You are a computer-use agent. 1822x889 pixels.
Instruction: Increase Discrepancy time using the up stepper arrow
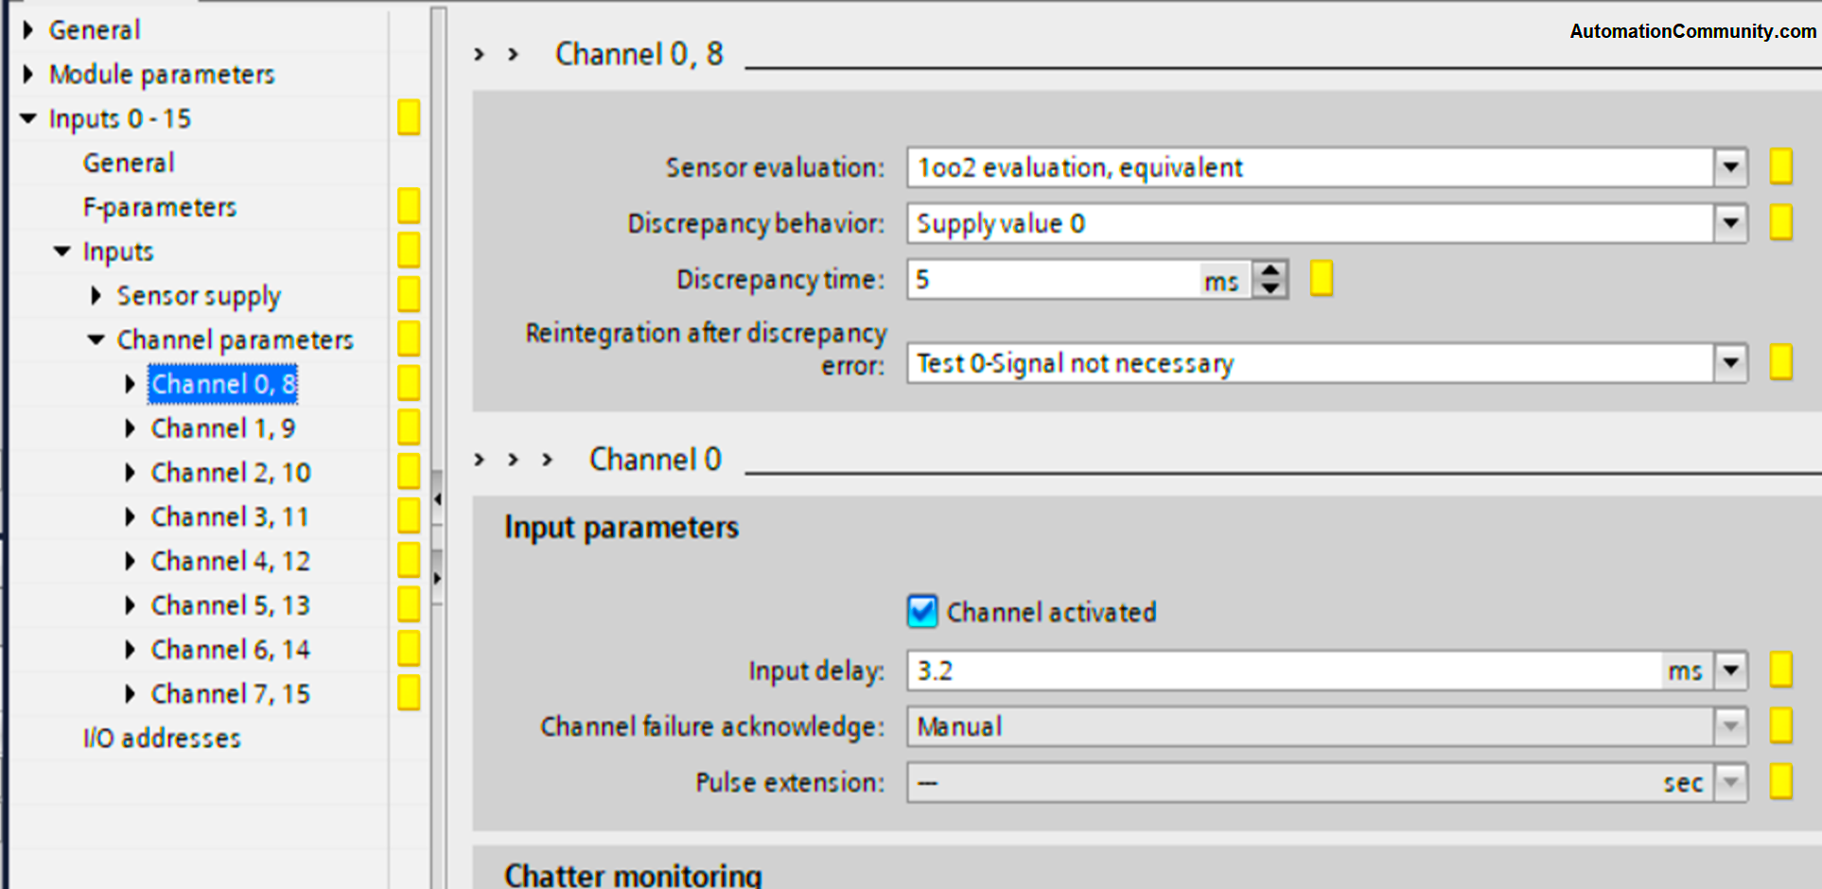(1270, 270)
